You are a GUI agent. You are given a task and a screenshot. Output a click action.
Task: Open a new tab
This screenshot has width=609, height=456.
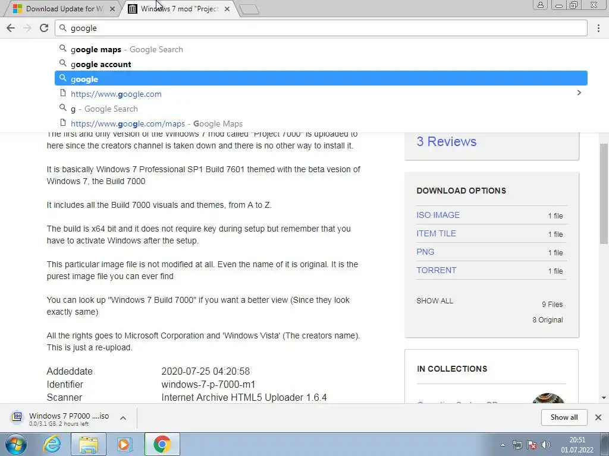click(249, 9)
